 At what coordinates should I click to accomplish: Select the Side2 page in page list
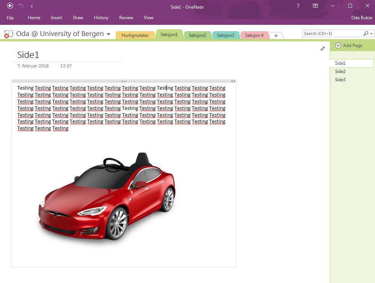coord(352,71)
